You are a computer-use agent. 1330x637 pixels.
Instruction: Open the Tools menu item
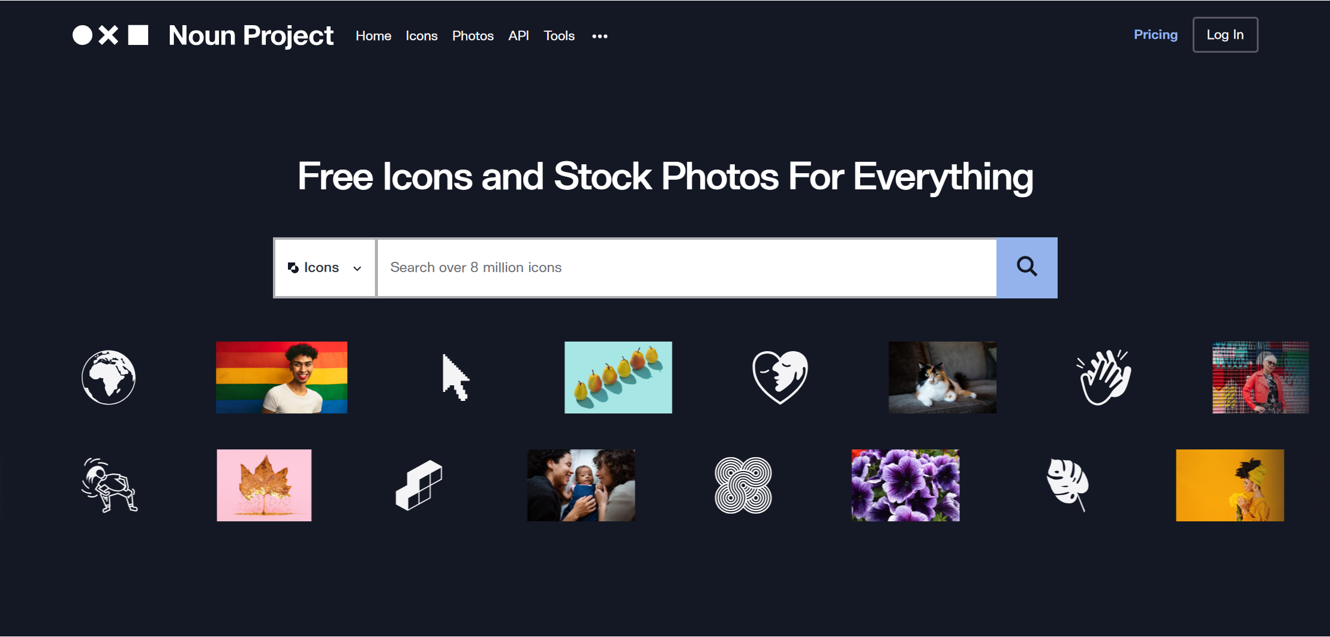(x=559, y=36)
